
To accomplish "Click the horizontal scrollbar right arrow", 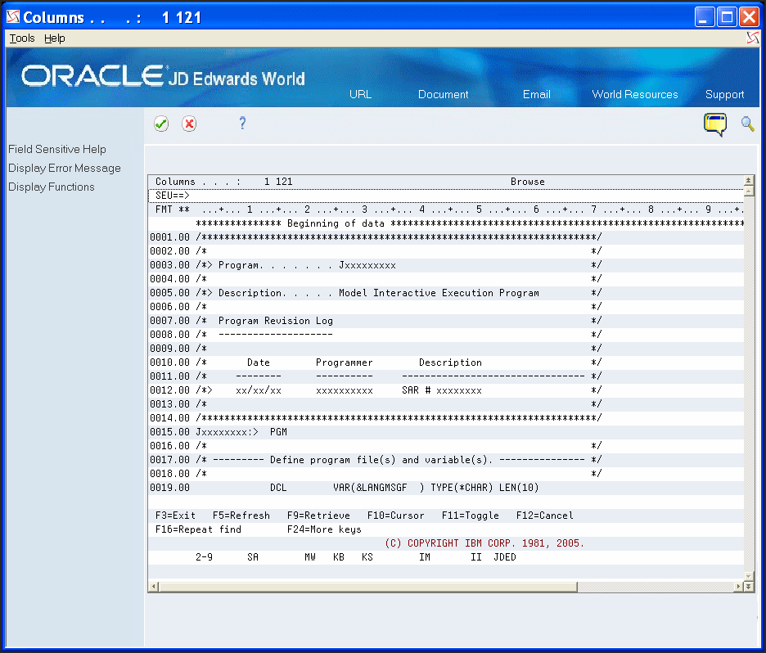I will [x=738, y=586].
